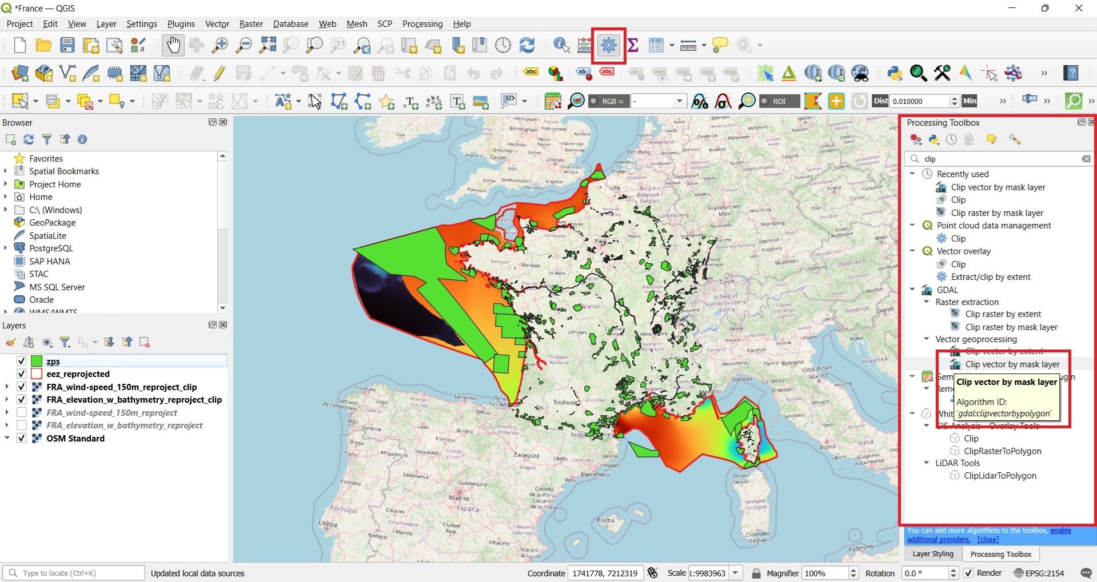Expand the Spatial Bookmarks browser node
Screen dimensions: 1097x582
pos(6,171)
